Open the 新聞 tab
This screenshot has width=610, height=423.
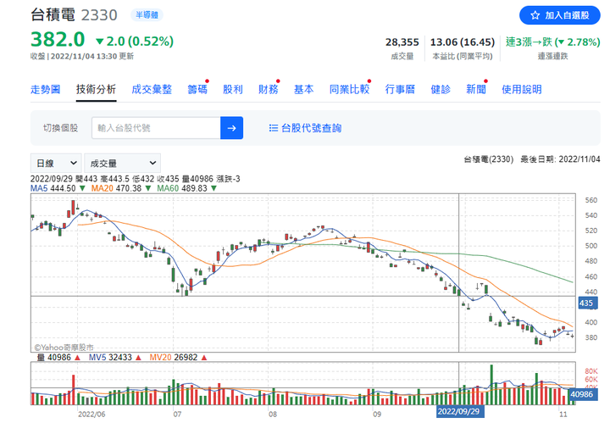tap(476, 89)
